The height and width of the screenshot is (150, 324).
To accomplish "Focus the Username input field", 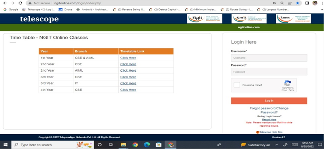I will [x=269, y=58].
